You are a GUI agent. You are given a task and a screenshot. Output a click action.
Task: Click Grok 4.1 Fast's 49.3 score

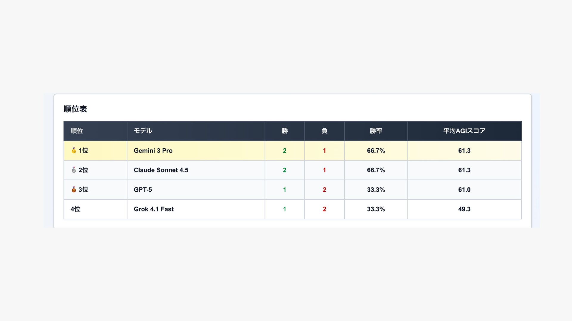[464, 209]
